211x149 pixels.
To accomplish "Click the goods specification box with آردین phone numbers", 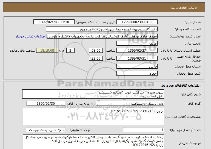I will pyautogui.click(x=93, y=116).
